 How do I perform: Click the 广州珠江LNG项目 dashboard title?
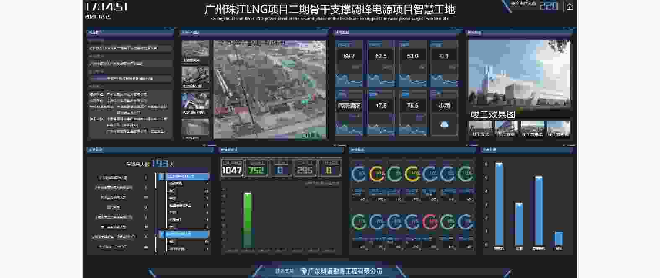pos(330,9)
